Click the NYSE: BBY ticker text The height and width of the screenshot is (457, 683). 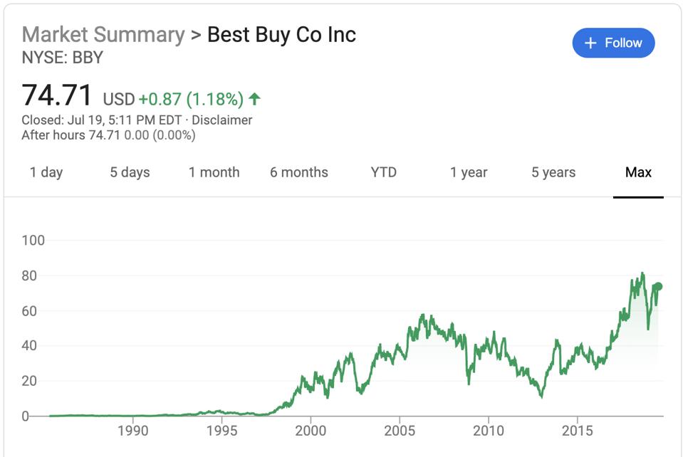point(63,58)
